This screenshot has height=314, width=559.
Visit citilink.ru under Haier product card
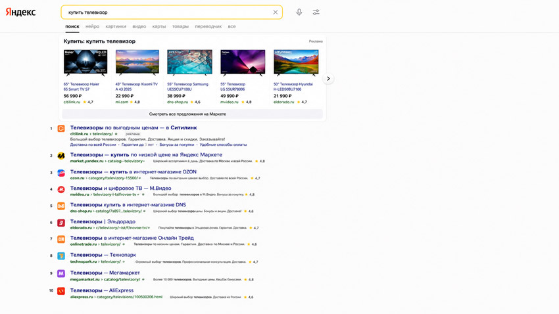point(72,102)
